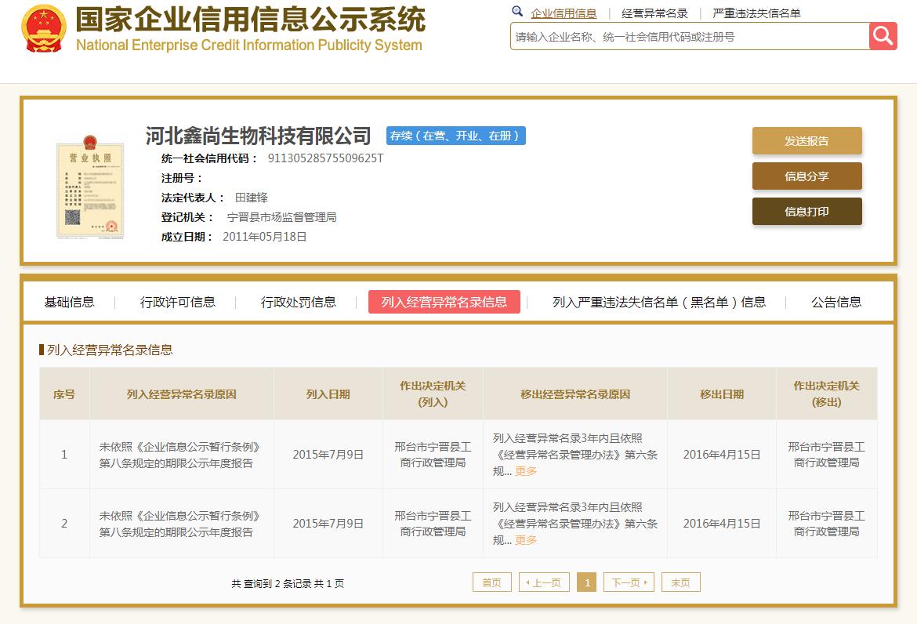Open the business license thumbnail image
Image resolution: width=917 pixels, height=624 pixels.
click(x=90, y=187)
